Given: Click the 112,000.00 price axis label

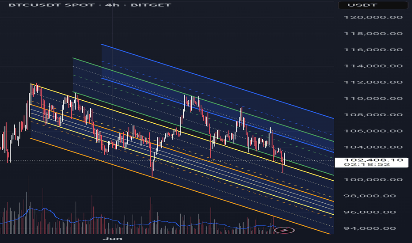Looking at the screenshot, I should click(373, 82).
